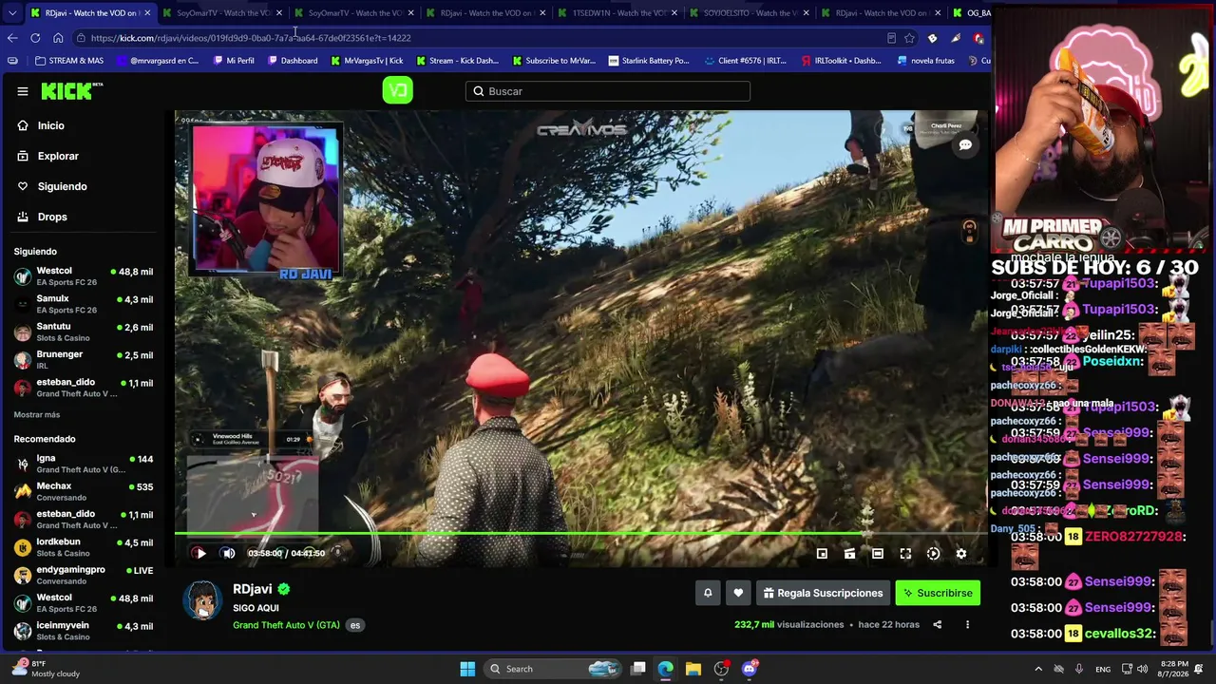Click the RDjavi channel name
The height and width of the screenshot is (684, 1216).
[x=253, y=589]
